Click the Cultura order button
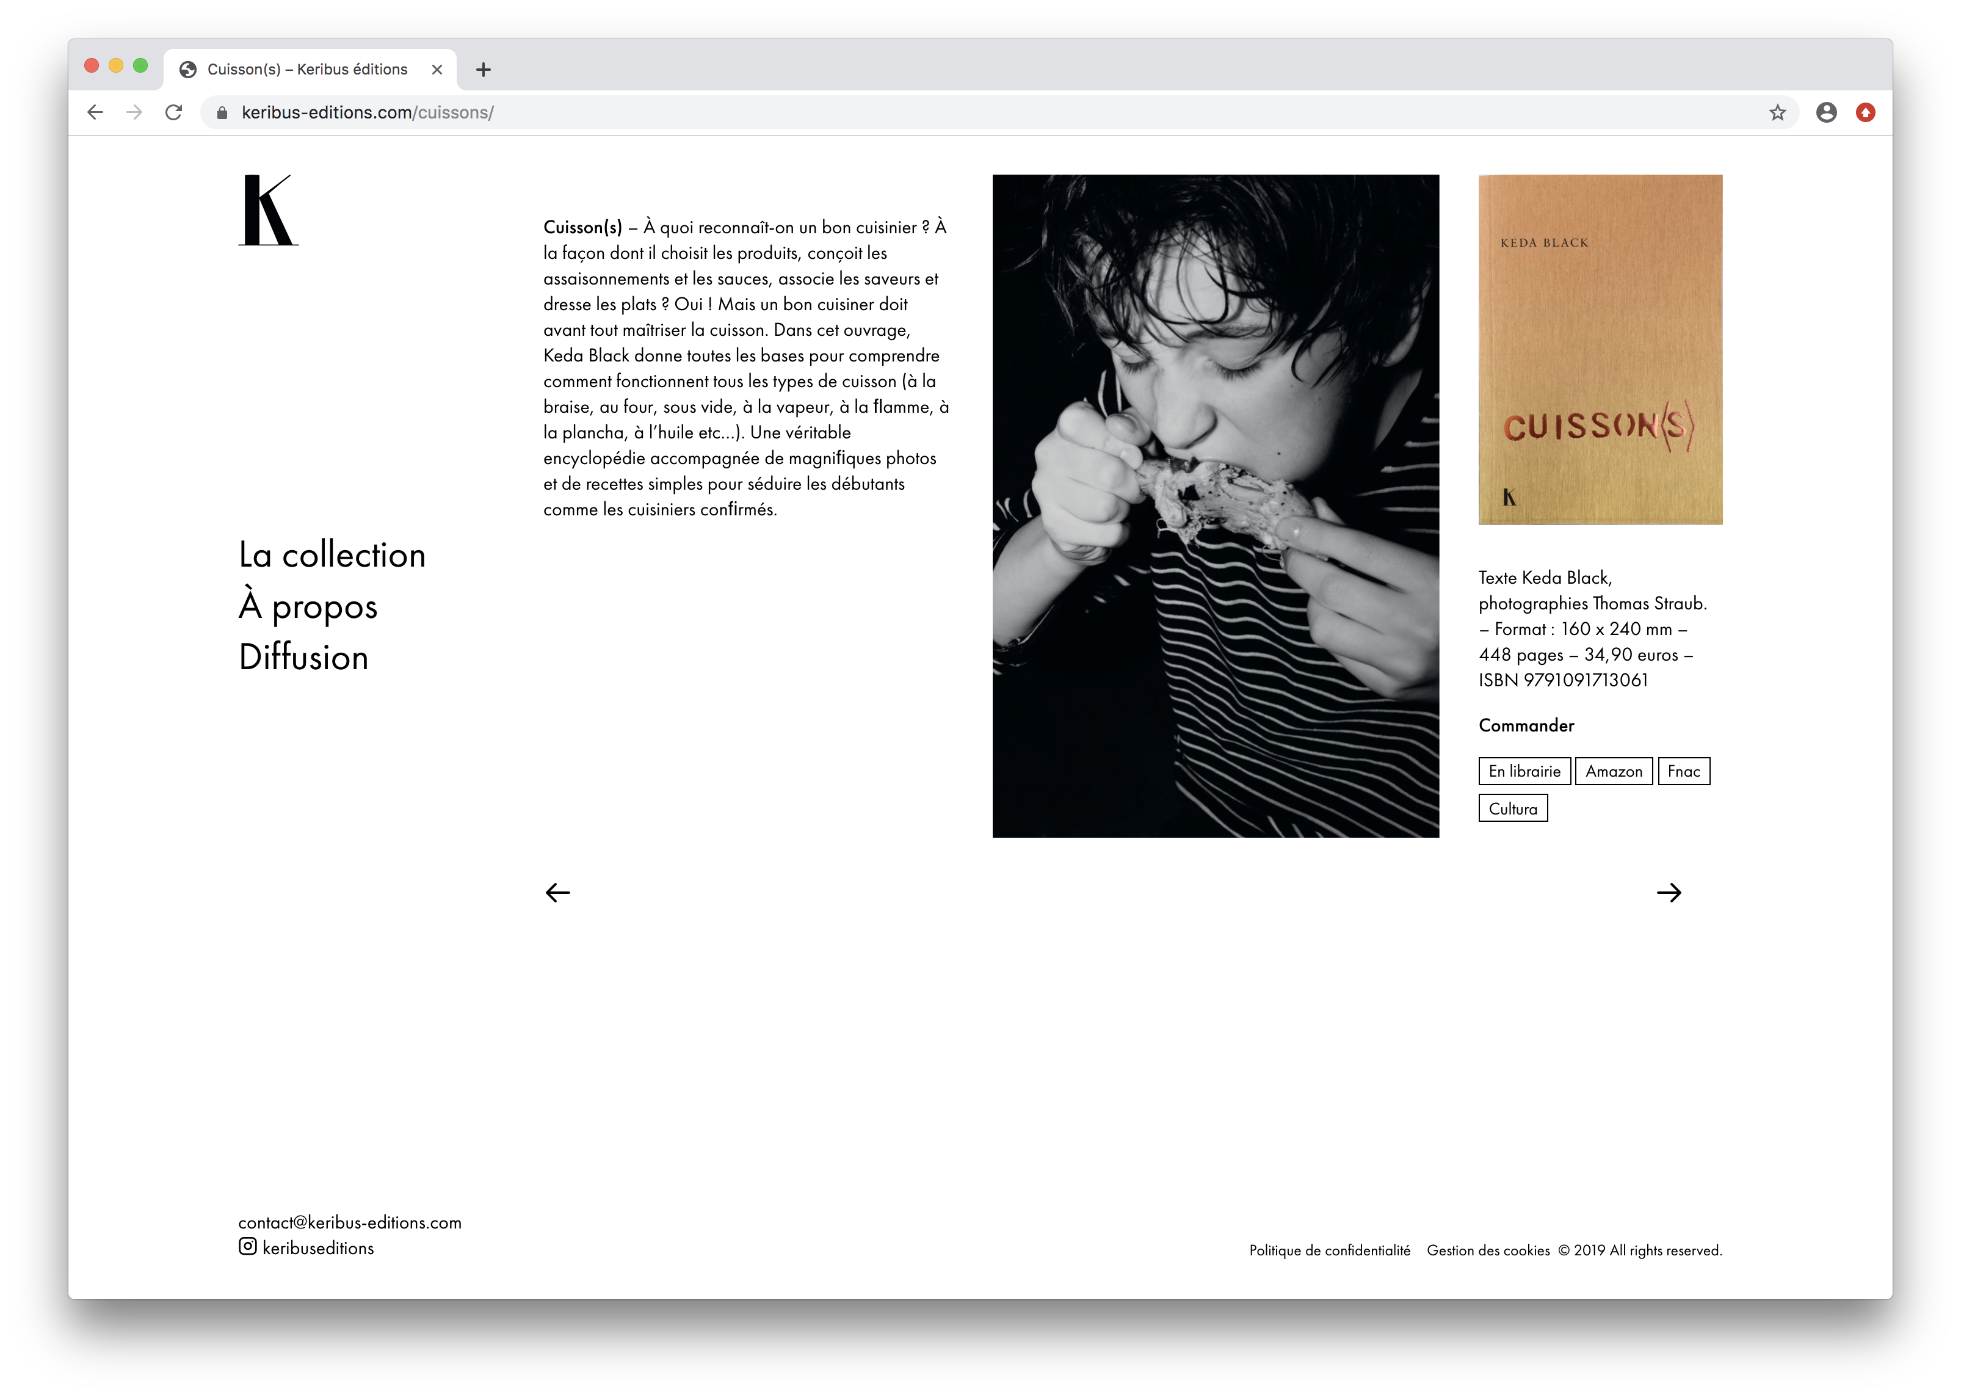Viewport: 1961px width, 1397px height. pos(1513,808)
